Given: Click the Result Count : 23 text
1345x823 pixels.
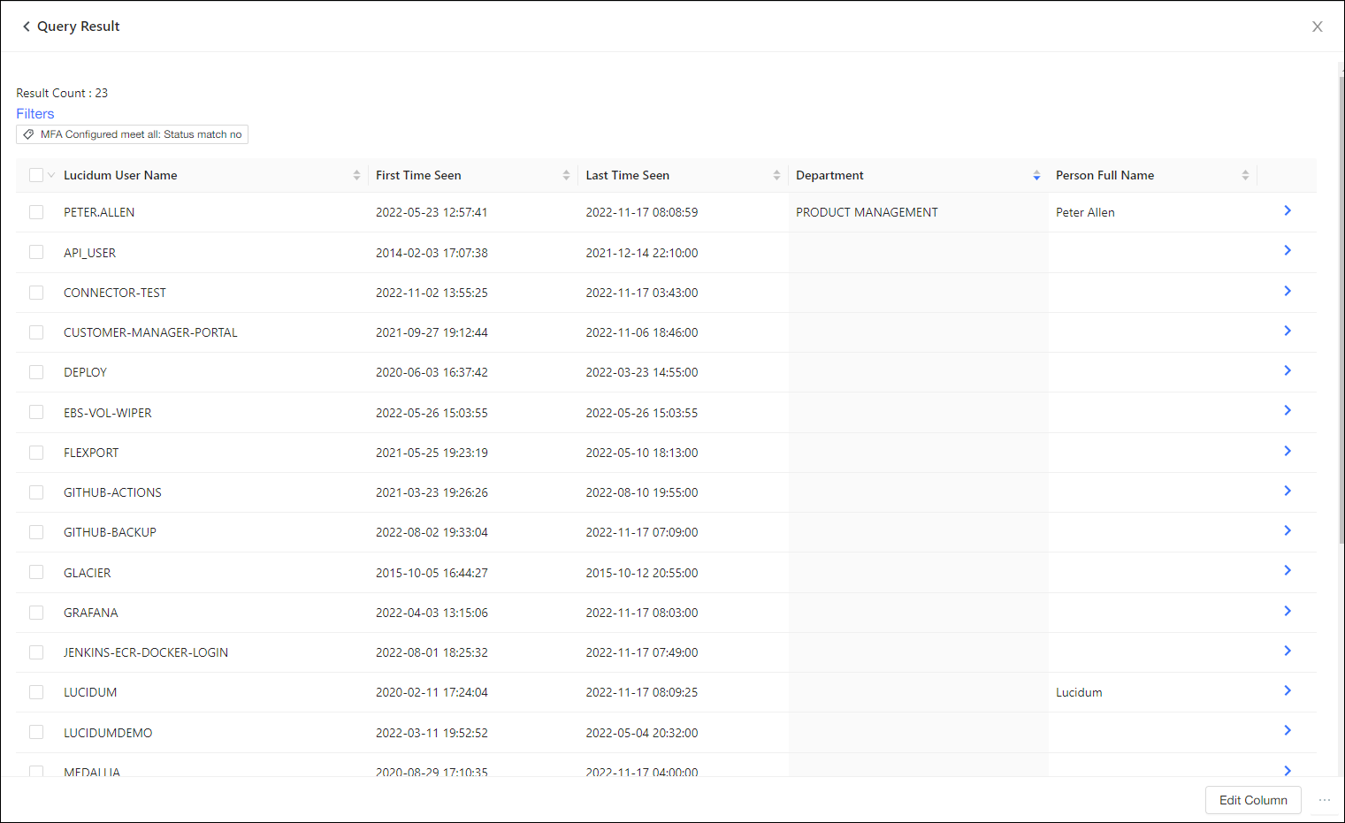Looking at the screenshot, I should [62, 93].
